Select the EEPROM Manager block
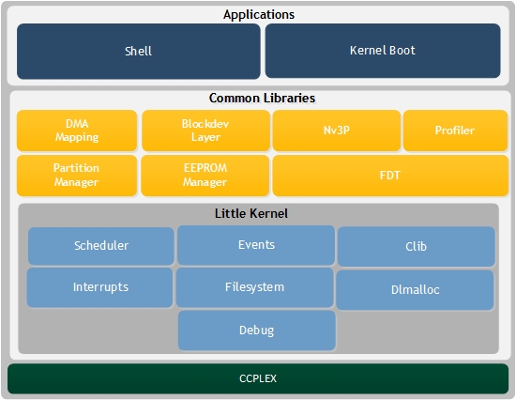This screenshot has width=516, height=400. coord(205,176)
